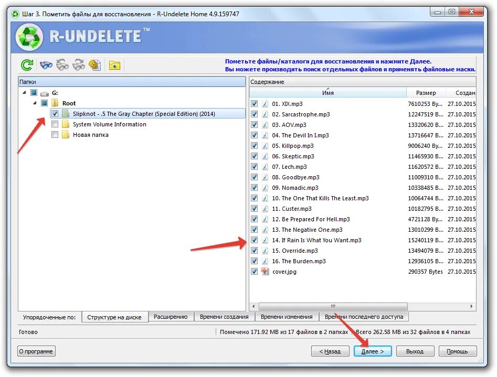The width and height of the screenshot is (497, 377).
Task: Click the image icon of cover.jpg
Action: pyautogui.click(x=265, y=271)
